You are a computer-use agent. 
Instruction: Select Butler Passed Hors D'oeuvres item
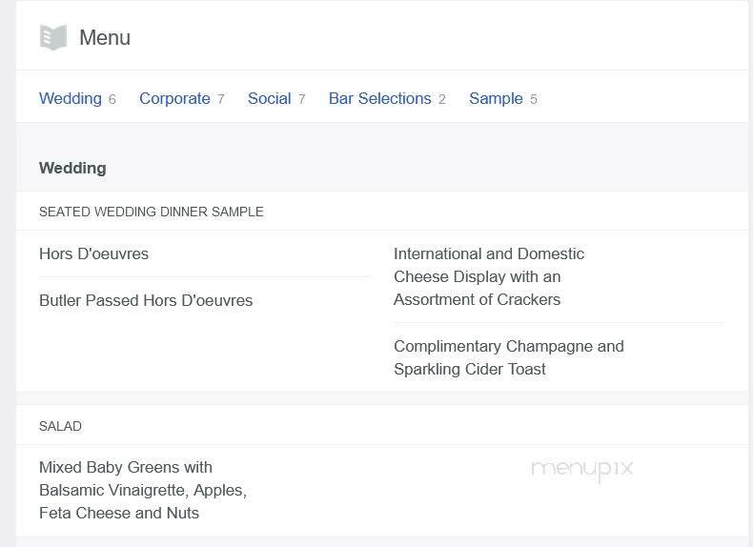point(146,300)
